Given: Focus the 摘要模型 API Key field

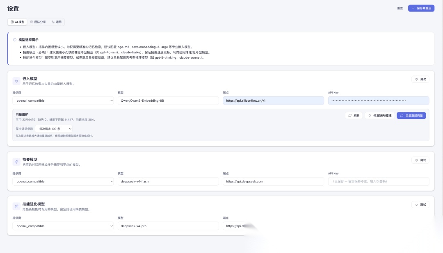Looking at the screenshot, I should (x=378, y=181).
